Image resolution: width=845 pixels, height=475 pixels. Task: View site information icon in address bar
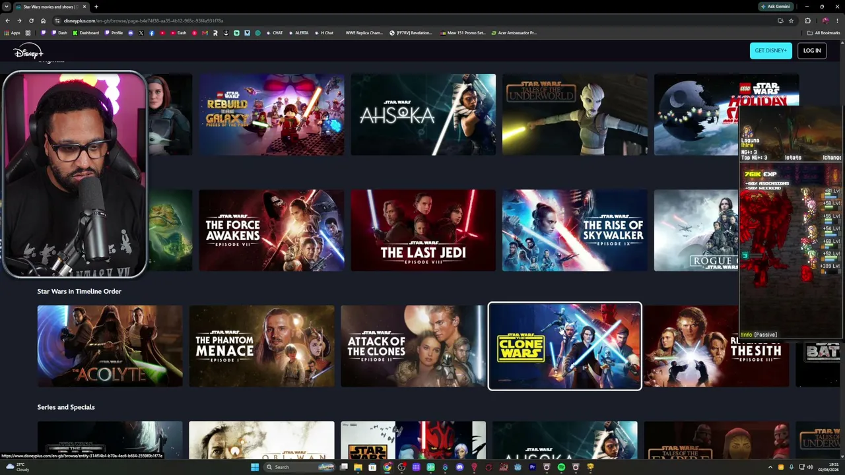tap(58, 20)
